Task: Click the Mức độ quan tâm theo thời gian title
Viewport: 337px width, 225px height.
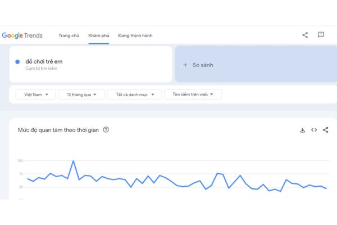Action: click(x=58, y=130)
